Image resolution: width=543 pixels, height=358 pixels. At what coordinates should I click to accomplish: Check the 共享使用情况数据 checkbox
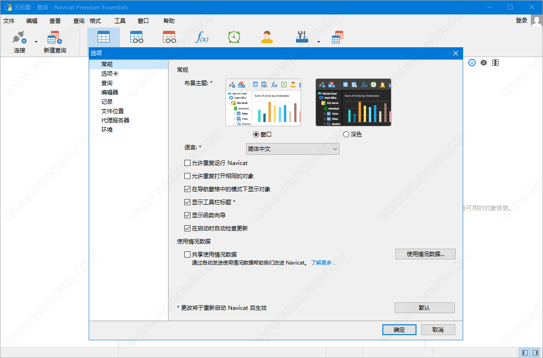pyautogui.click(x=187, y=254)
